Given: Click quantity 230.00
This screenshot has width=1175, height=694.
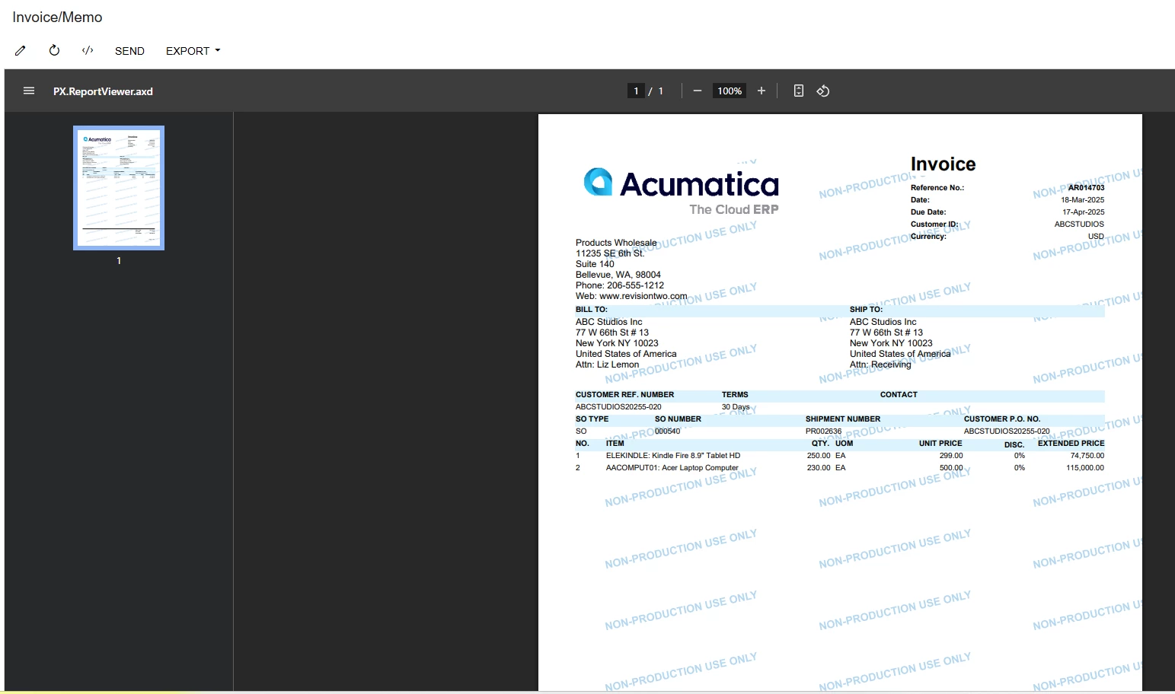Looking at the screenshot, I should pos(818,468).
